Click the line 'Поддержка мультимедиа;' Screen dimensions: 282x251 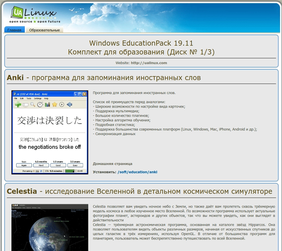click(x=116, y=111)
